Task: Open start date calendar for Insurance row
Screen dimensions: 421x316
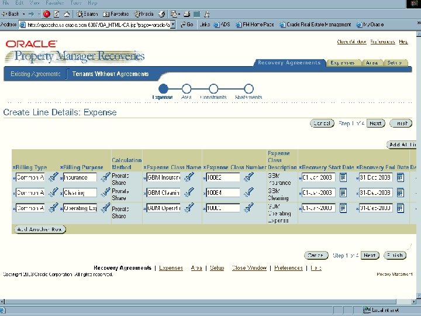Action: pos(343,177)
